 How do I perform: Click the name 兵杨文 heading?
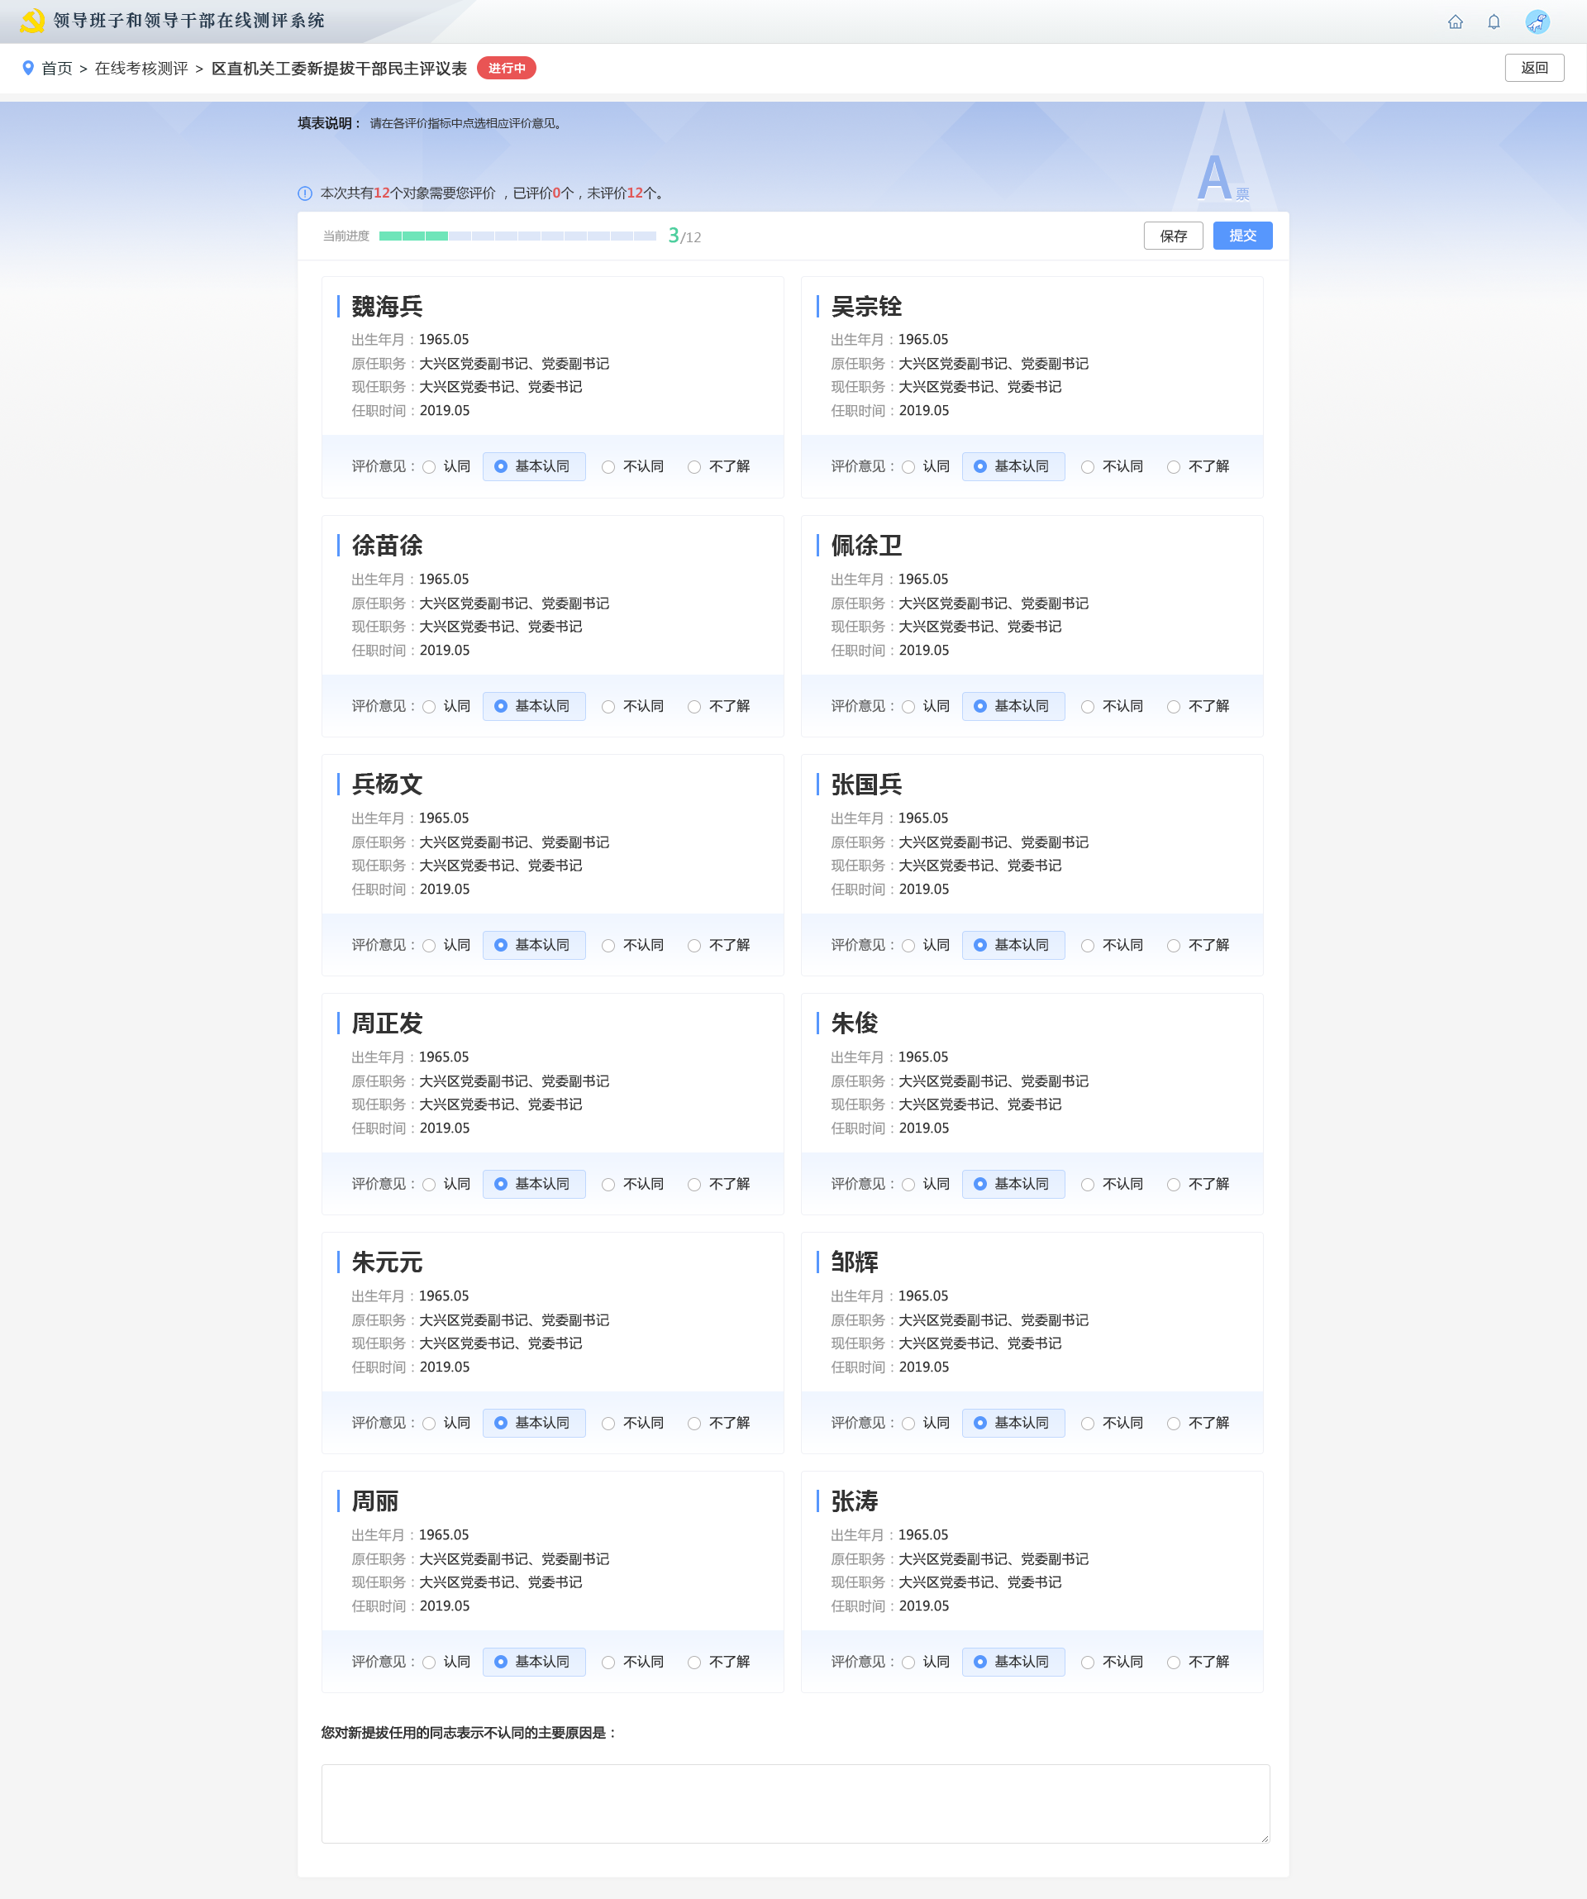[x=387, y=784]
